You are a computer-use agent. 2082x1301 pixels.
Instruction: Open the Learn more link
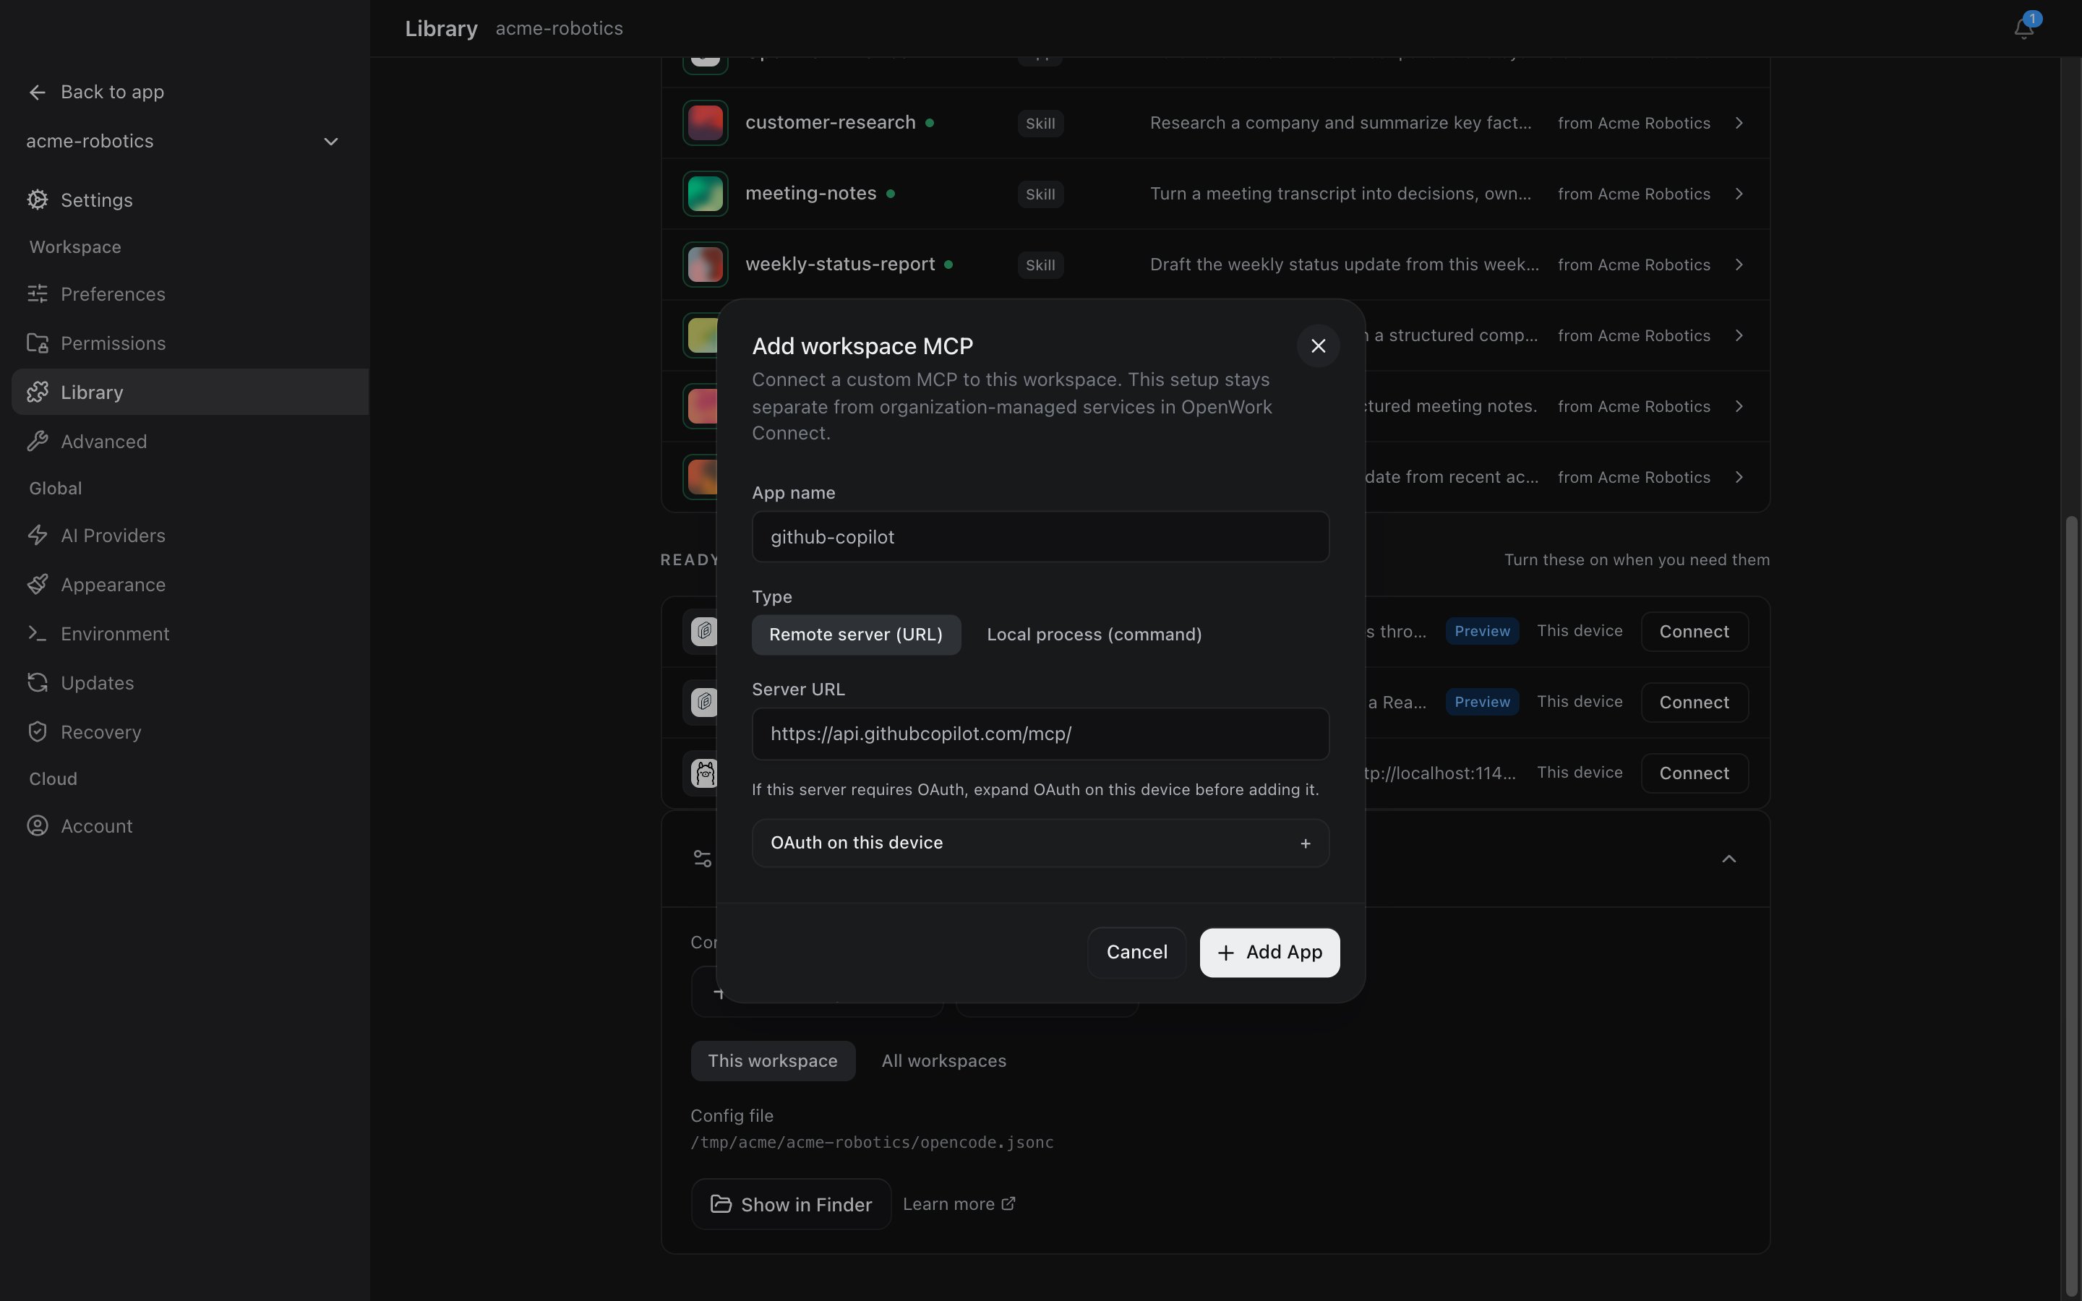(x=959, y=1203)
